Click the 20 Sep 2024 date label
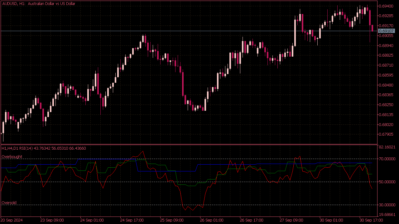 12,220
